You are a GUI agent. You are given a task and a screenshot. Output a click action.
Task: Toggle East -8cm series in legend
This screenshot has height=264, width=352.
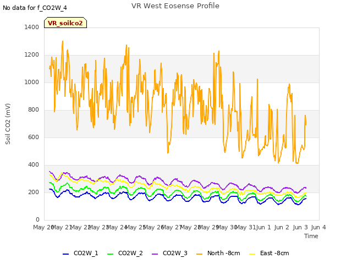[x=269, y=253]
